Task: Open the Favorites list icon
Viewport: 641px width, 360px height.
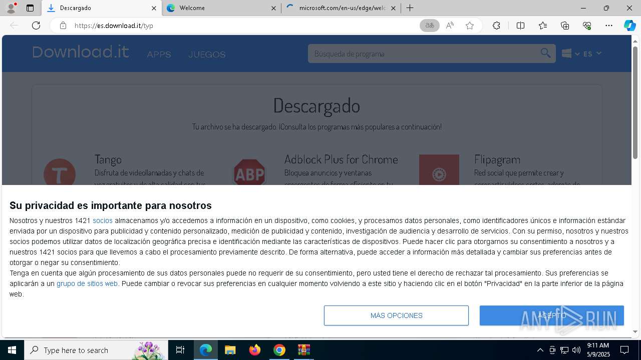Action: [543, 25]
